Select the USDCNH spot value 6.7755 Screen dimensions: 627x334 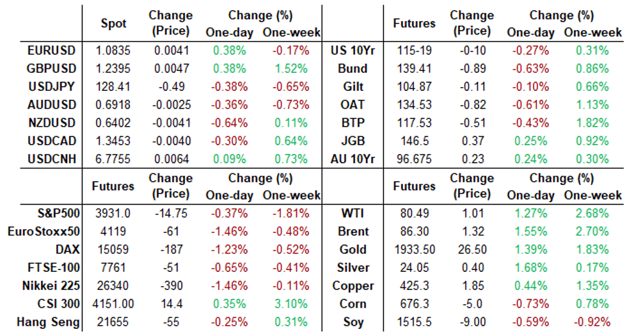click(x=114, y=159)
